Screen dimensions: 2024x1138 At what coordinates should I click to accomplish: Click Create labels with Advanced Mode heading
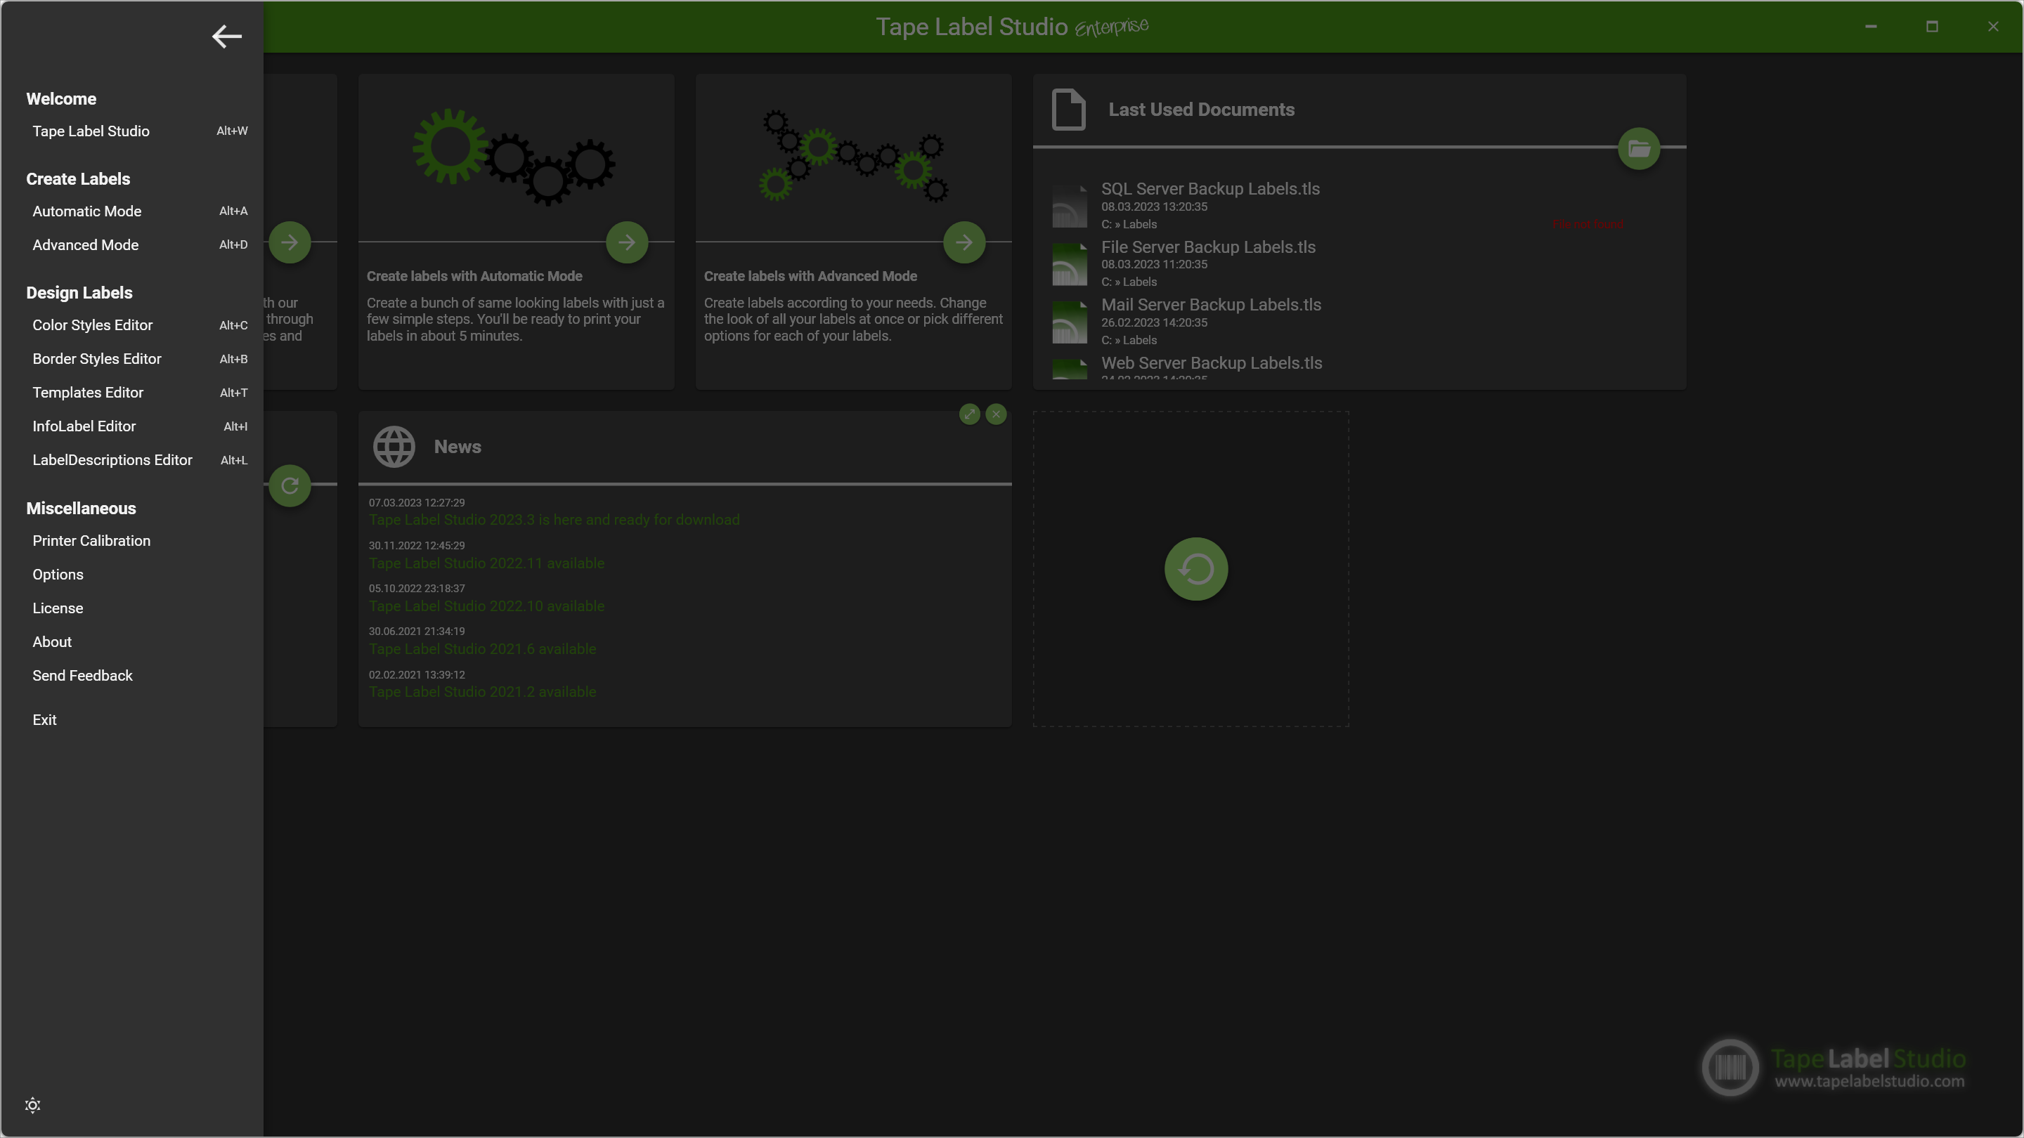(810, 277)
